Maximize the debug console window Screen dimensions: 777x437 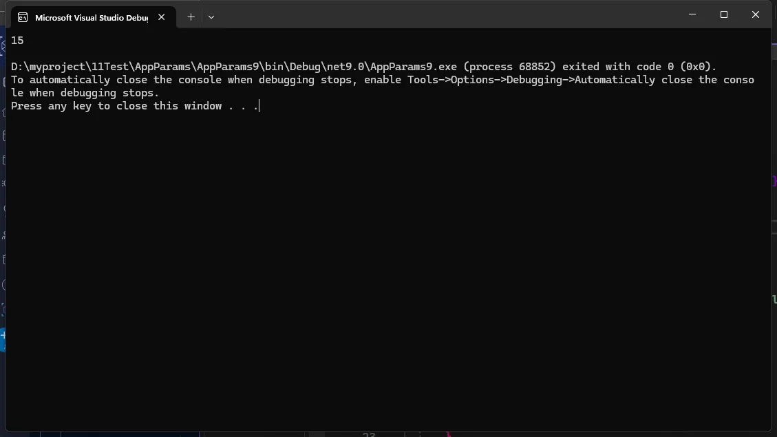tap(724, 14)
